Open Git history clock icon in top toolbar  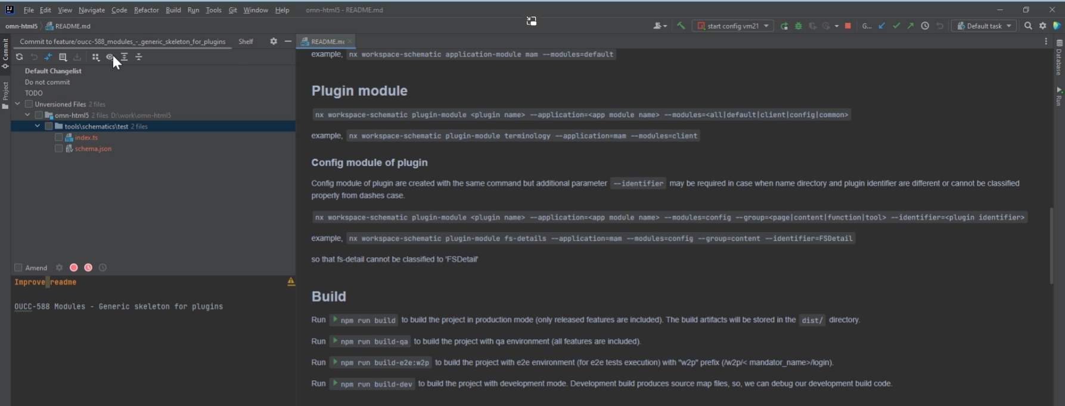pyautogui.click(x=925, y=26)
